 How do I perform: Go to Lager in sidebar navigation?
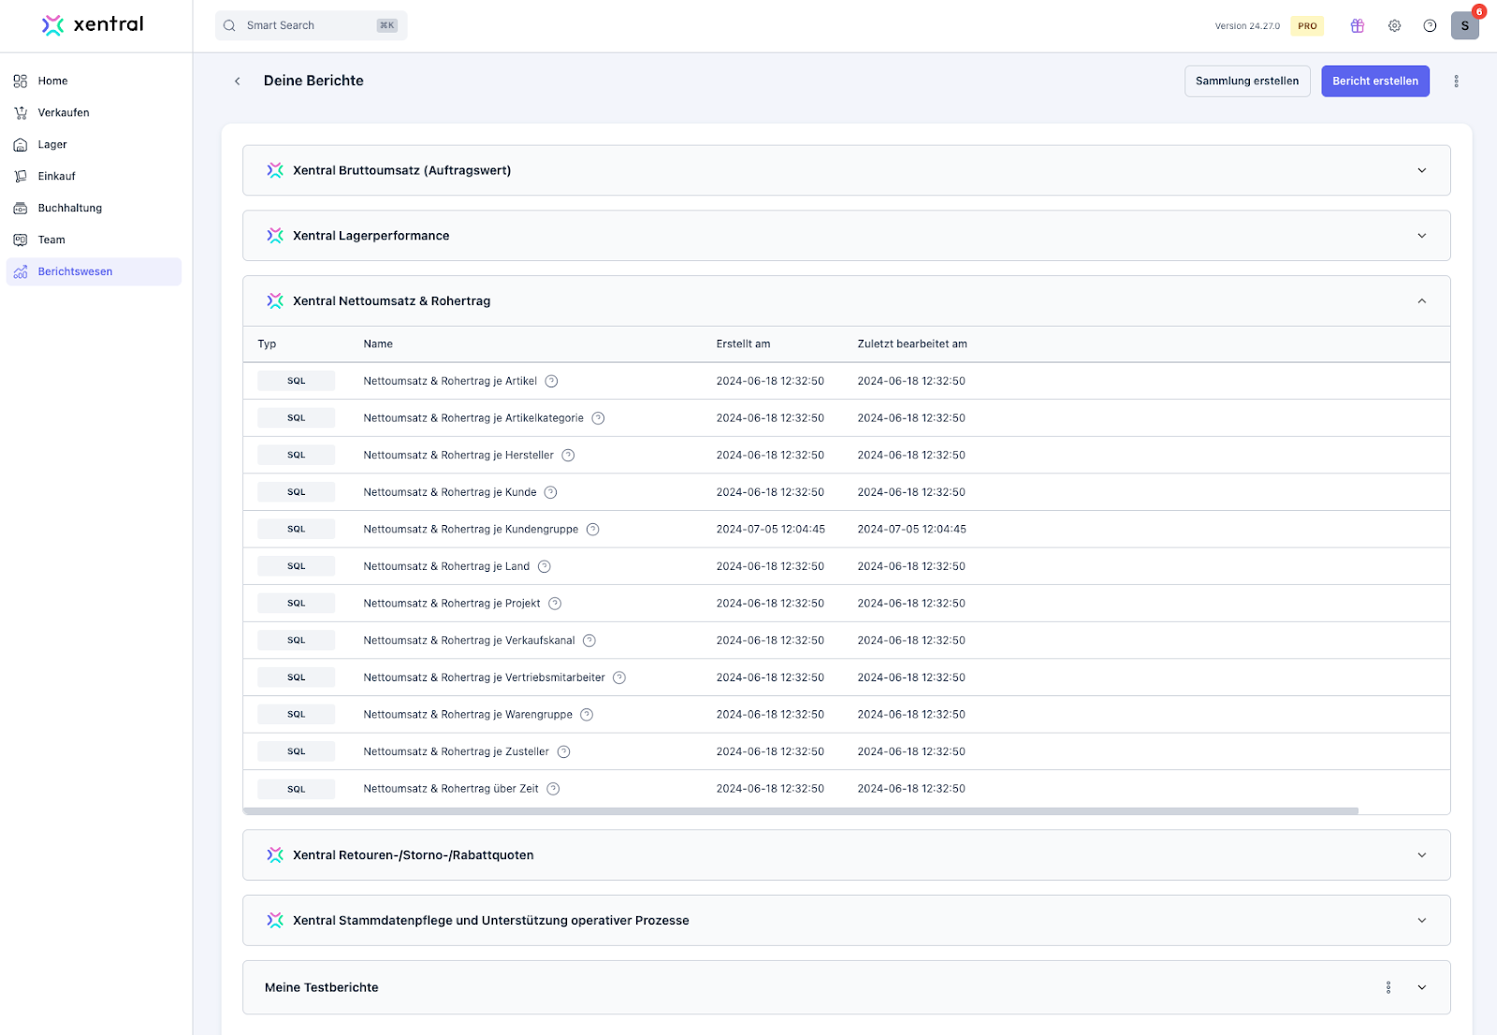(52, 144)
